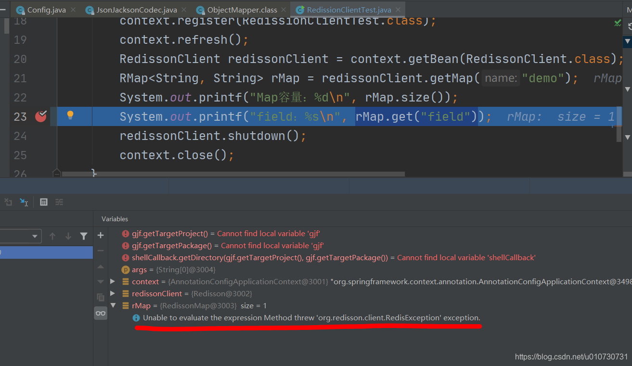
Task: Toggle the frames filter funnel icon
Action: [84, 236]
